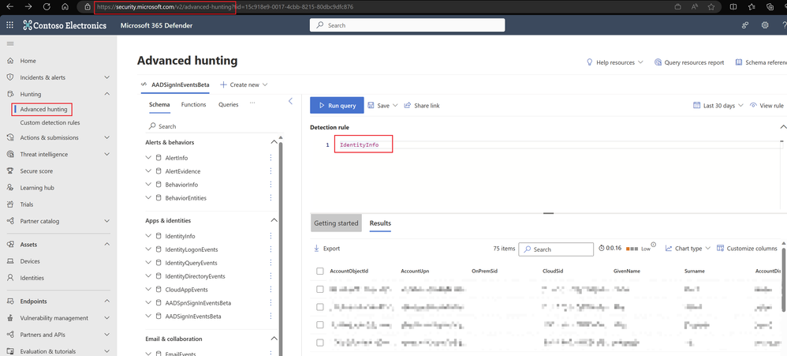Check the first result row checkbox
Screen dimensions: 787x356
click(x=319, y=289)
